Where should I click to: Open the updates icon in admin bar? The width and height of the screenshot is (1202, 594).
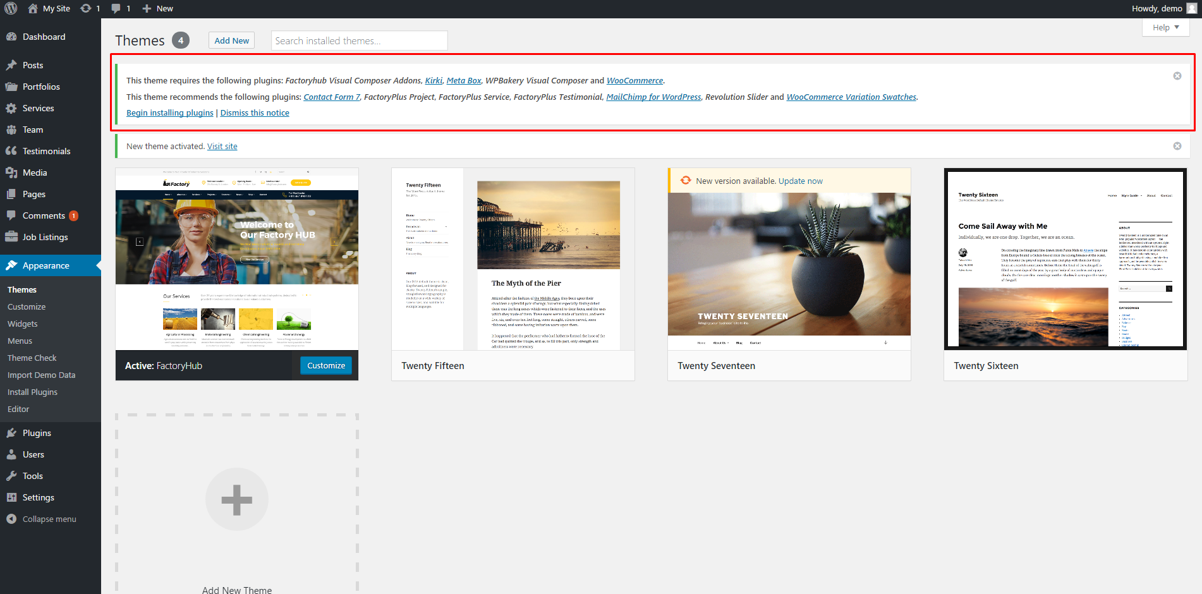tap(87, 9)
